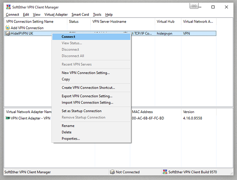Click the Not Connected status text

pos(128,172)
